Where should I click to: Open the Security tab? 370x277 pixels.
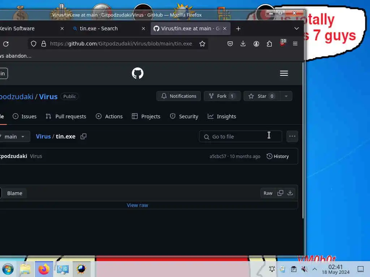coord(184,116)
